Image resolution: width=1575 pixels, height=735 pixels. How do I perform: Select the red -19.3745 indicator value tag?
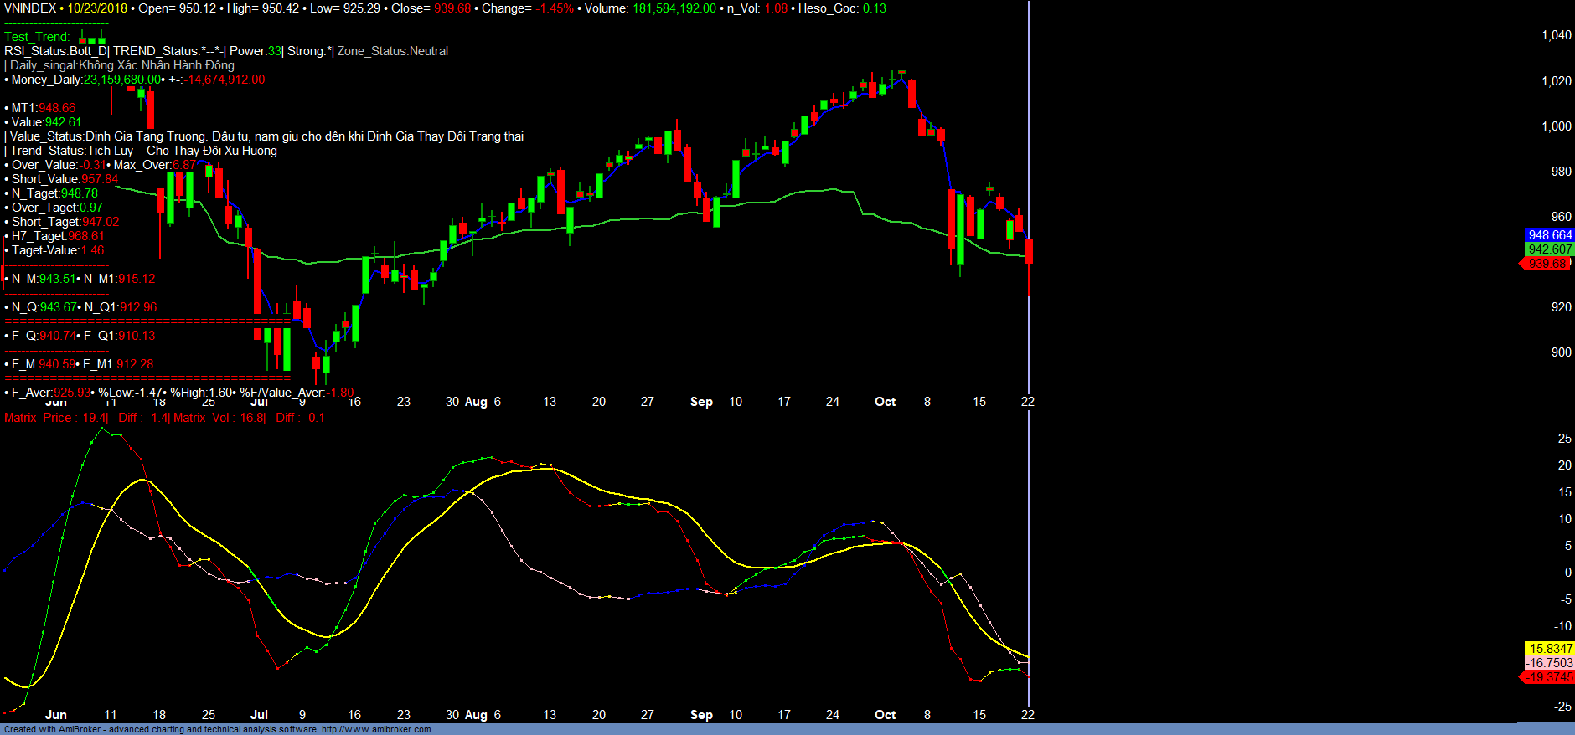tap(1548, 677)
